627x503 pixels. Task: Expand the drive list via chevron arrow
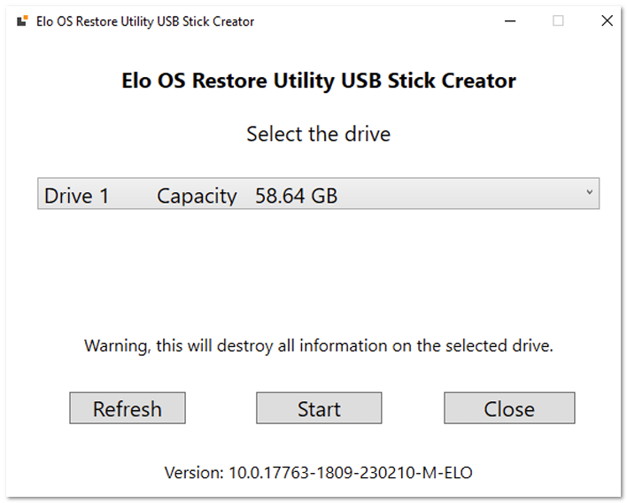(589, 192)
